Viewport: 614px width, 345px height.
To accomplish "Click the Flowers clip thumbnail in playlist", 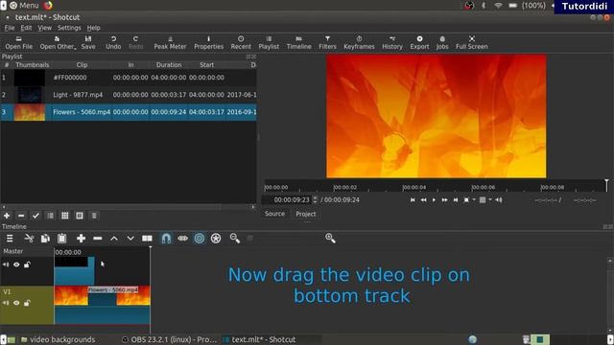I will (30, 112).
